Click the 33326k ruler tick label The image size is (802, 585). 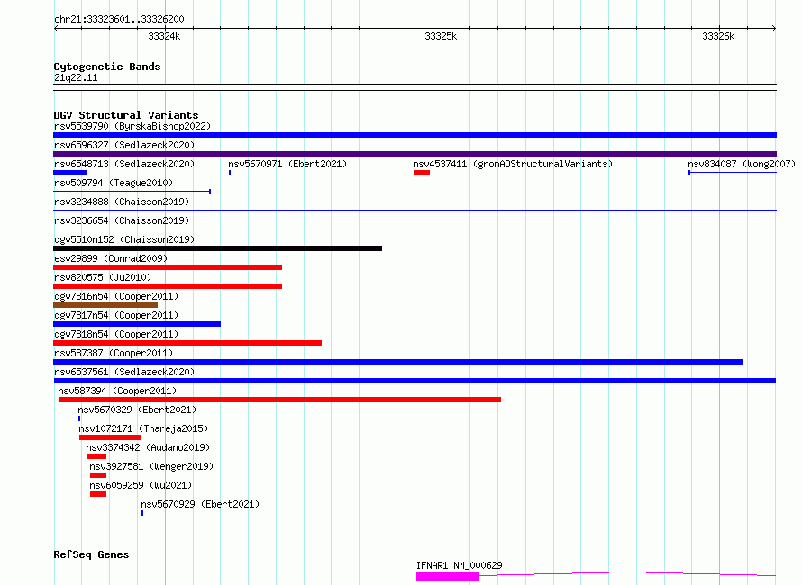tap(718, 36)
